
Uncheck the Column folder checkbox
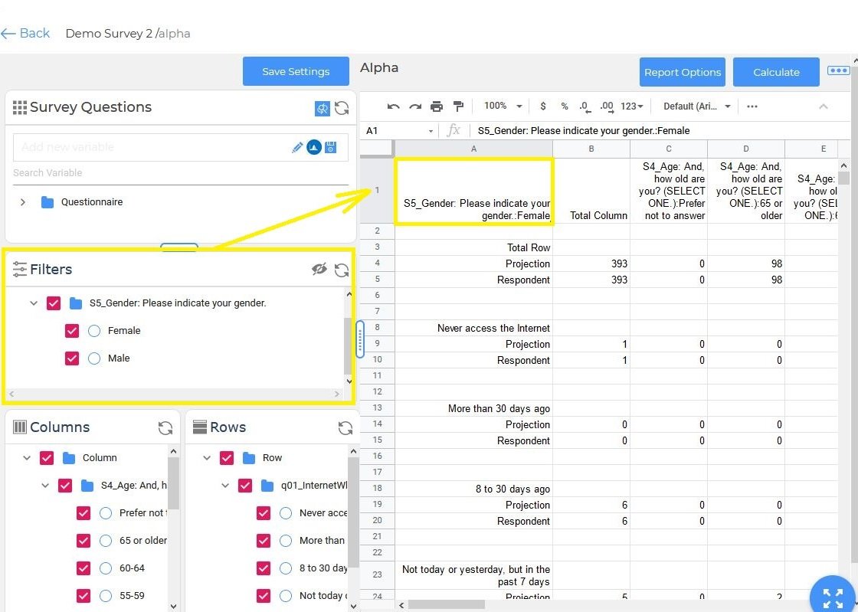tap(47, 458)
